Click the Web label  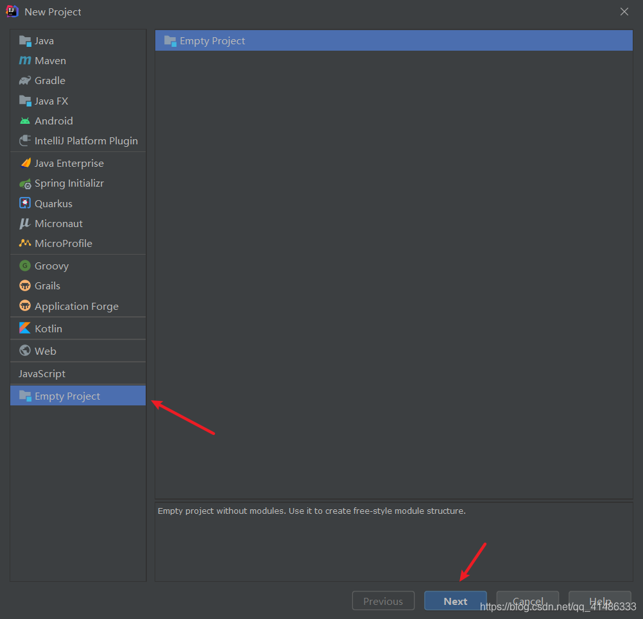[46, 352]
